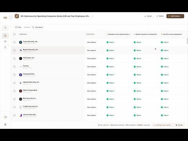Click the Truffle Security company logo

(x=20, y=107)
